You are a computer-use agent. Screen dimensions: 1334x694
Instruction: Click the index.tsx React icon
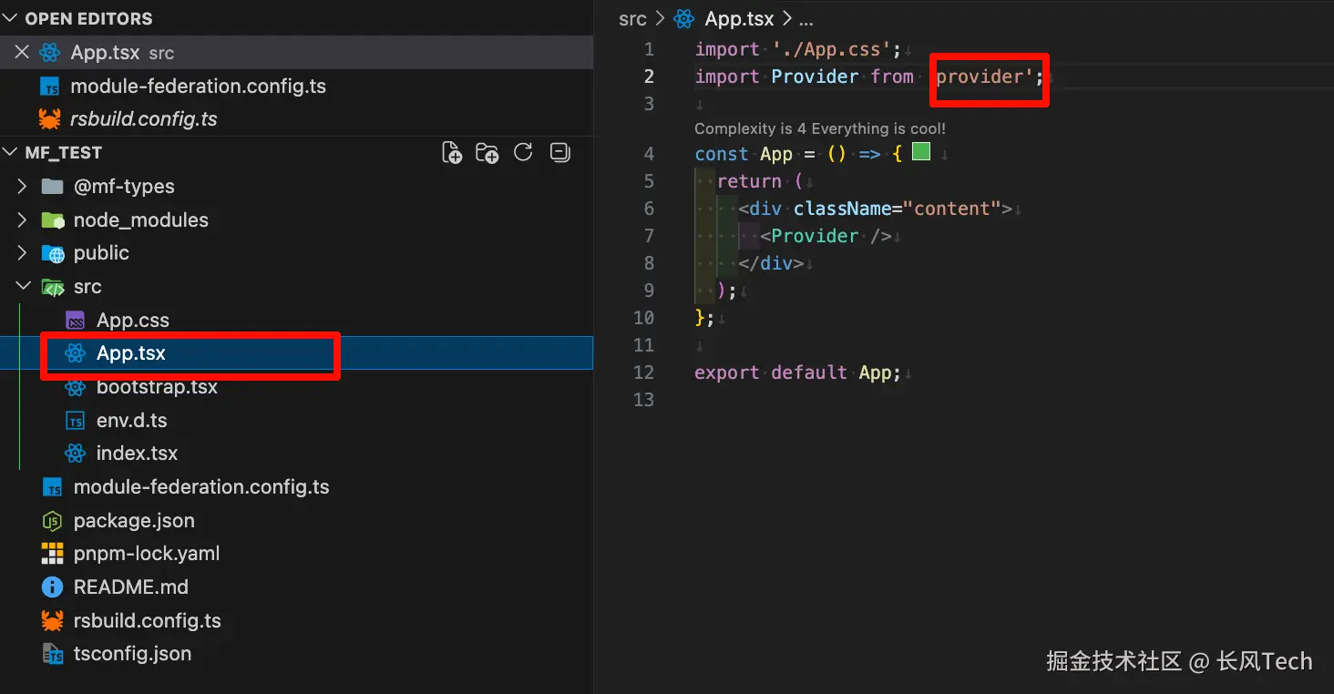click(x=76, y=454)
